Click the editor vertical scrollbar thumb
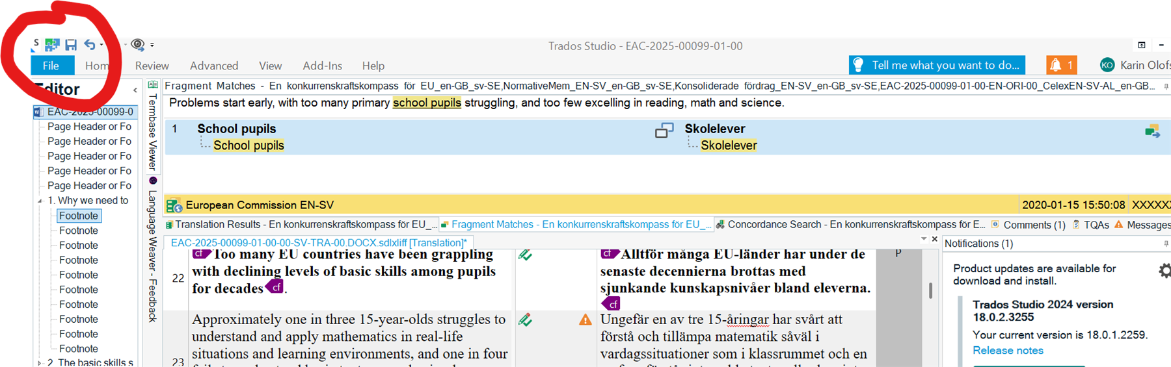The image size is (1171, 367). (931, 290)
